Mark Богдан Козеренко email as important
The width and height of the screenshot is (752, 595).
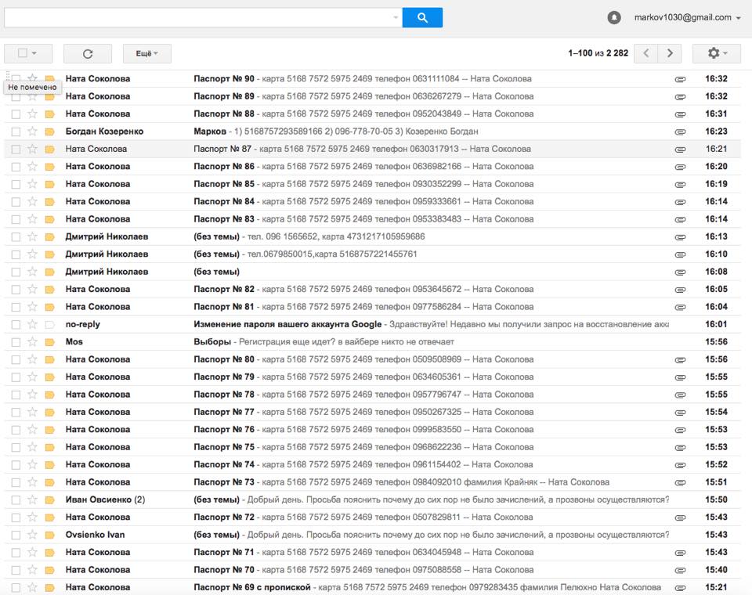50,132
